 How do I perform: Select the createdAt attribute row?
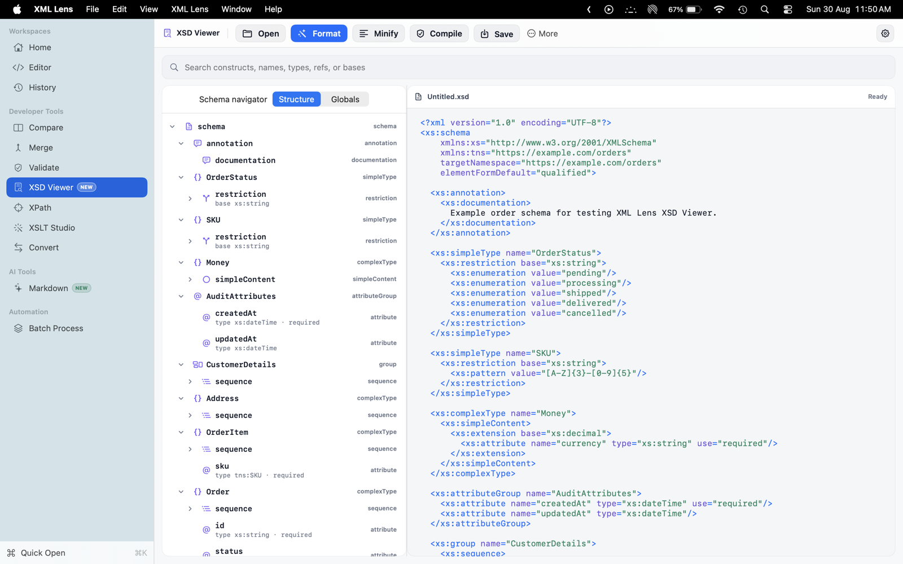(284, 318)
